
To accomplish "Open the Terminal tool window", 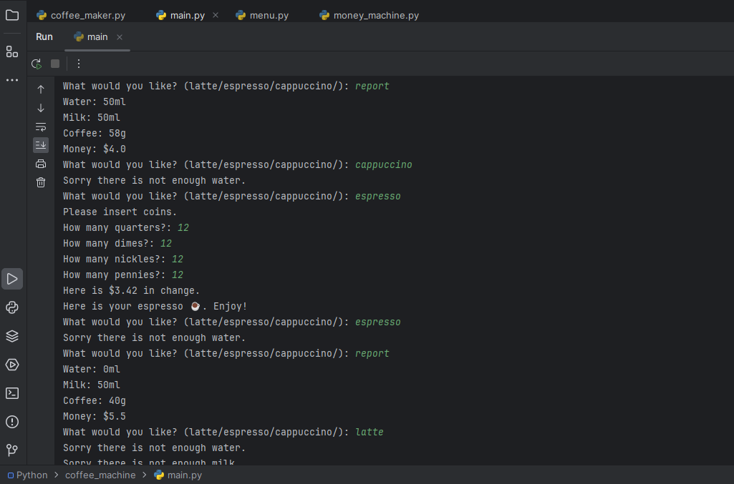I will (12, 393).
